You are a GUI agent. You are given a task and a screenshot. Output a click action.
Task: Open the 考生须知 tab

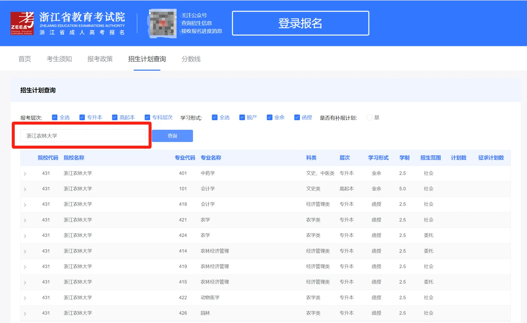59,59
